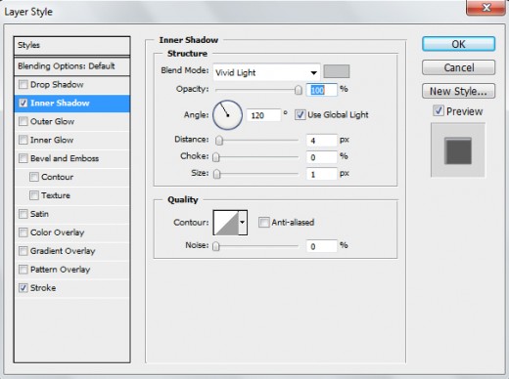
Task: Select the Bevel and Emboss row
Action: click(x=71, y=158)
